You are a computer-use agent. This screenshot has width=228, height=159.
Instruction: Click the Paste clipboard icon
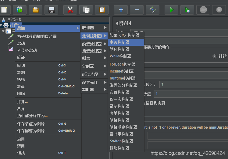pos(102,10)
